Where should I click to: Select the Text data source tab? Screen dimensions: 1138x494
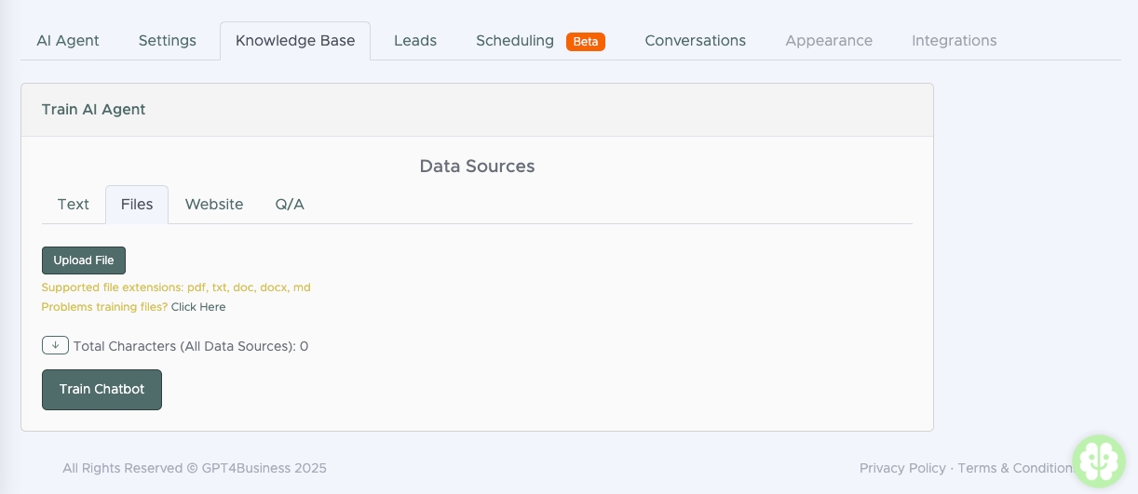[x=74, y=205]
